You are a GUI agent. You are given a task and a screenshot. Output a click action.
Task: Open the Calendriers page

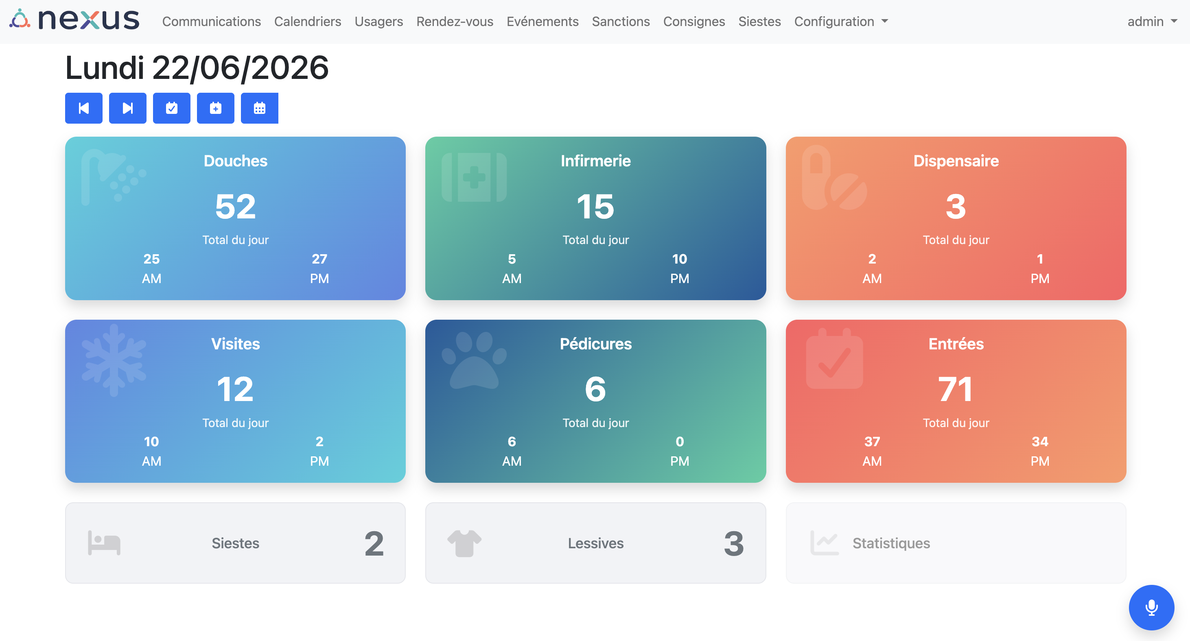[308, 21]
